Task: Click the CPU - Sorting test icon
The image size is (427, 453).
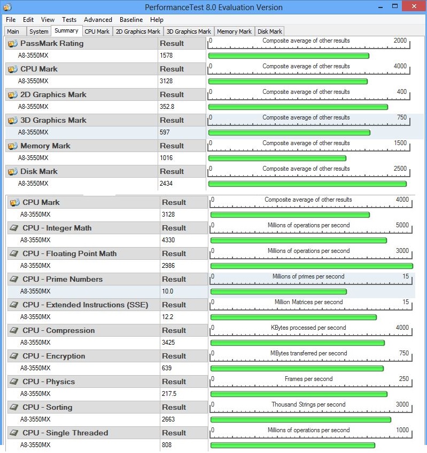Action: point(14,407)
